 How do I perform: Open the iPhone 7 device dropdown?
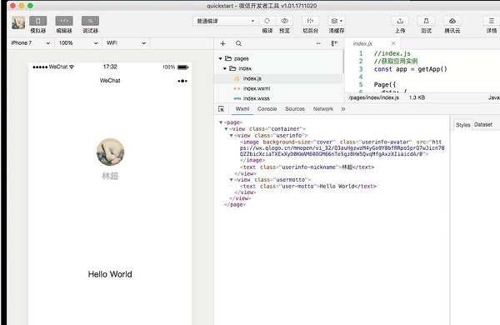coord(30,43)
